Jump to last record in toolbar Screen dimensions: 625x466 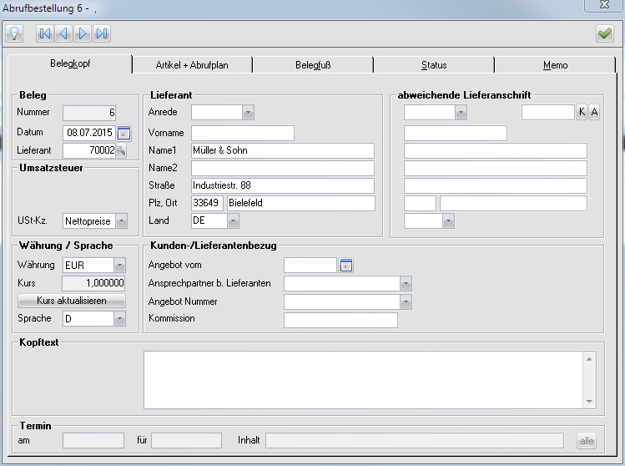[102, 33]
